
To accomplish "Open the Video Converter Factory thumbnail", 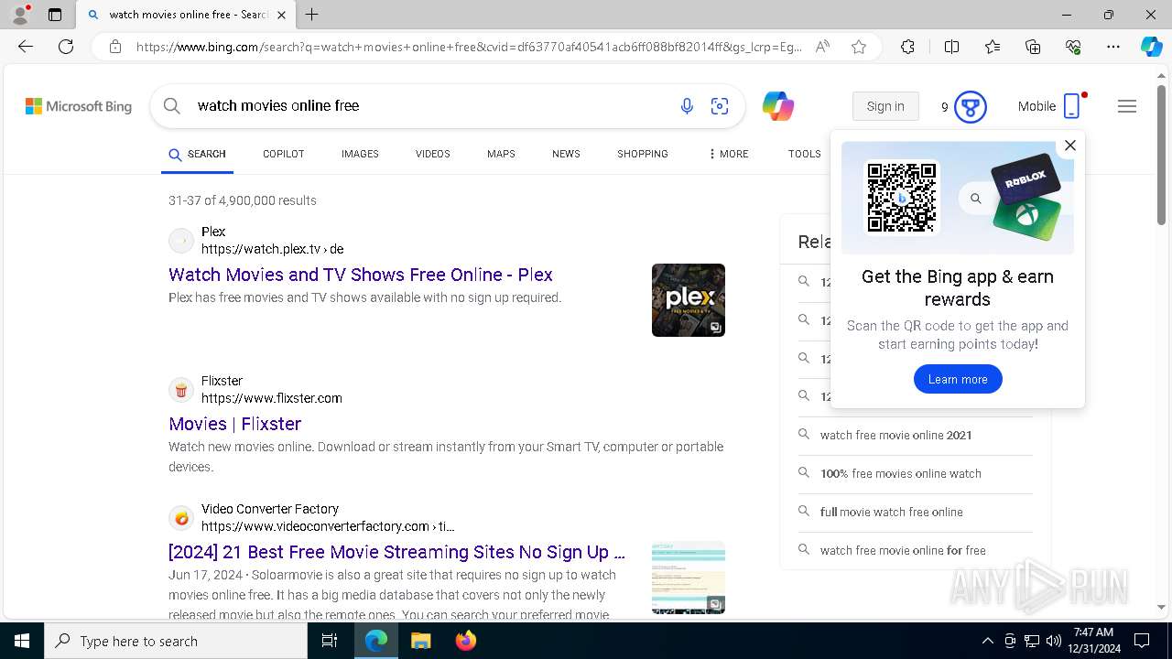I will click(689, 578).
